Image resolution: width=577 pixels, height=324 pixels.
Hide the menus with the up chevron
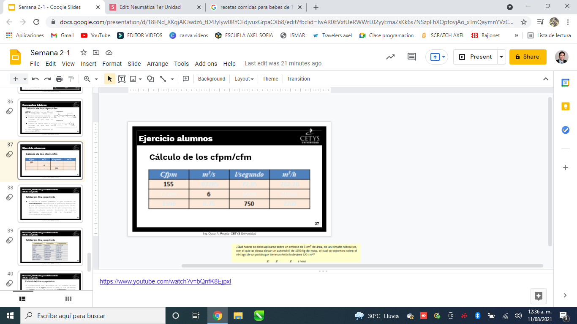point(545,79)
